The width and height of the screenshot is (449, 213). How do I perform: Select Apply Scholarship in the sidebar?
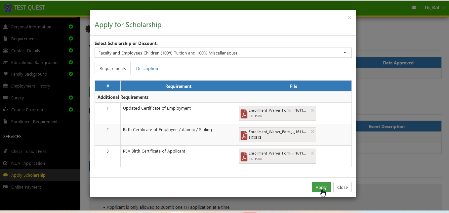coord(28,175)
